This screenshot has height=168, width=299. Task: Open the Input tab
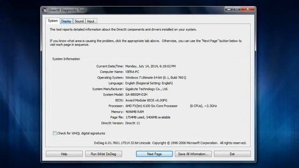(x=91, y=21)
